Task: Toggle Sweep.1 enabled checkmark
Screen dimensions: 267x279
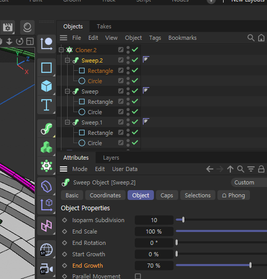Action: click(135, 122)
